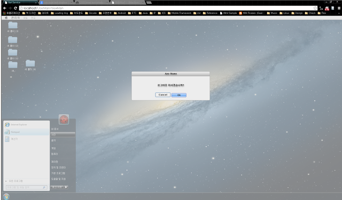Expand the all programs arrow in the start menu
342x200 pixels.
point(6,181)
